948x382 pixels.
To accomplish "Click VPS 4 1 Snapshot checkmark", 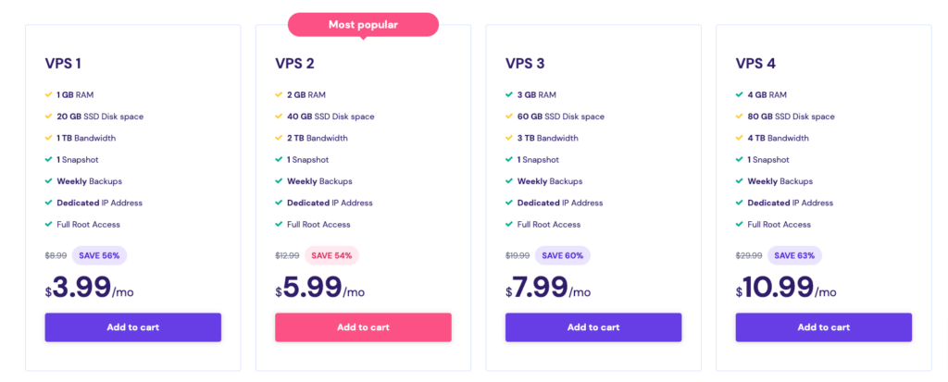I will click(740, 160).
